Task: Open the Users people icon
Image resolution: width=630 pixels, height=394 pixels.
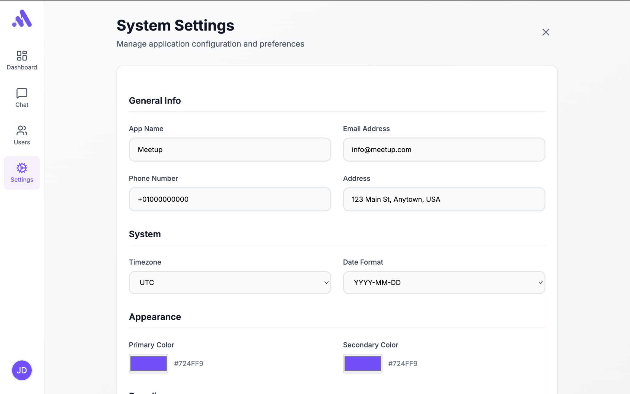Action: click(x=22, y=131)
